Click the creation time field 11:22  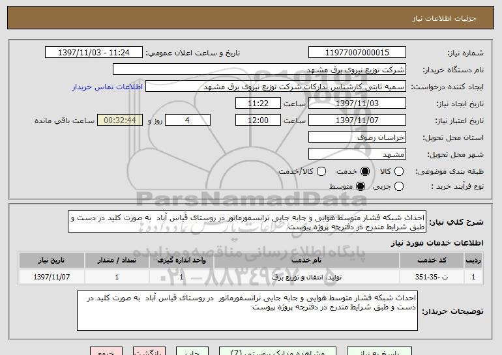[258, 104]
